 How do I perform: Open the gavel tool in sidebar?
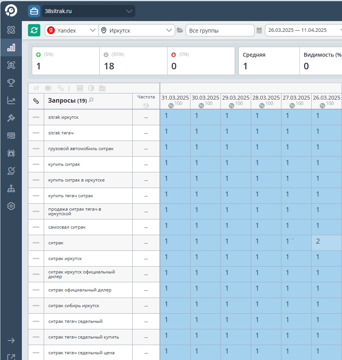[11, 118]
